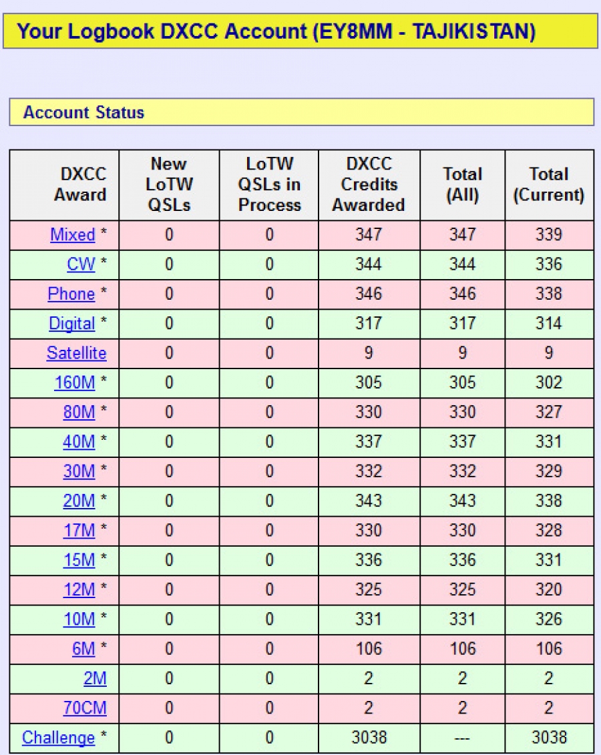Select Challenge row credits awarded value 3038
The image size is (601, 755).
tap(369, 738)
